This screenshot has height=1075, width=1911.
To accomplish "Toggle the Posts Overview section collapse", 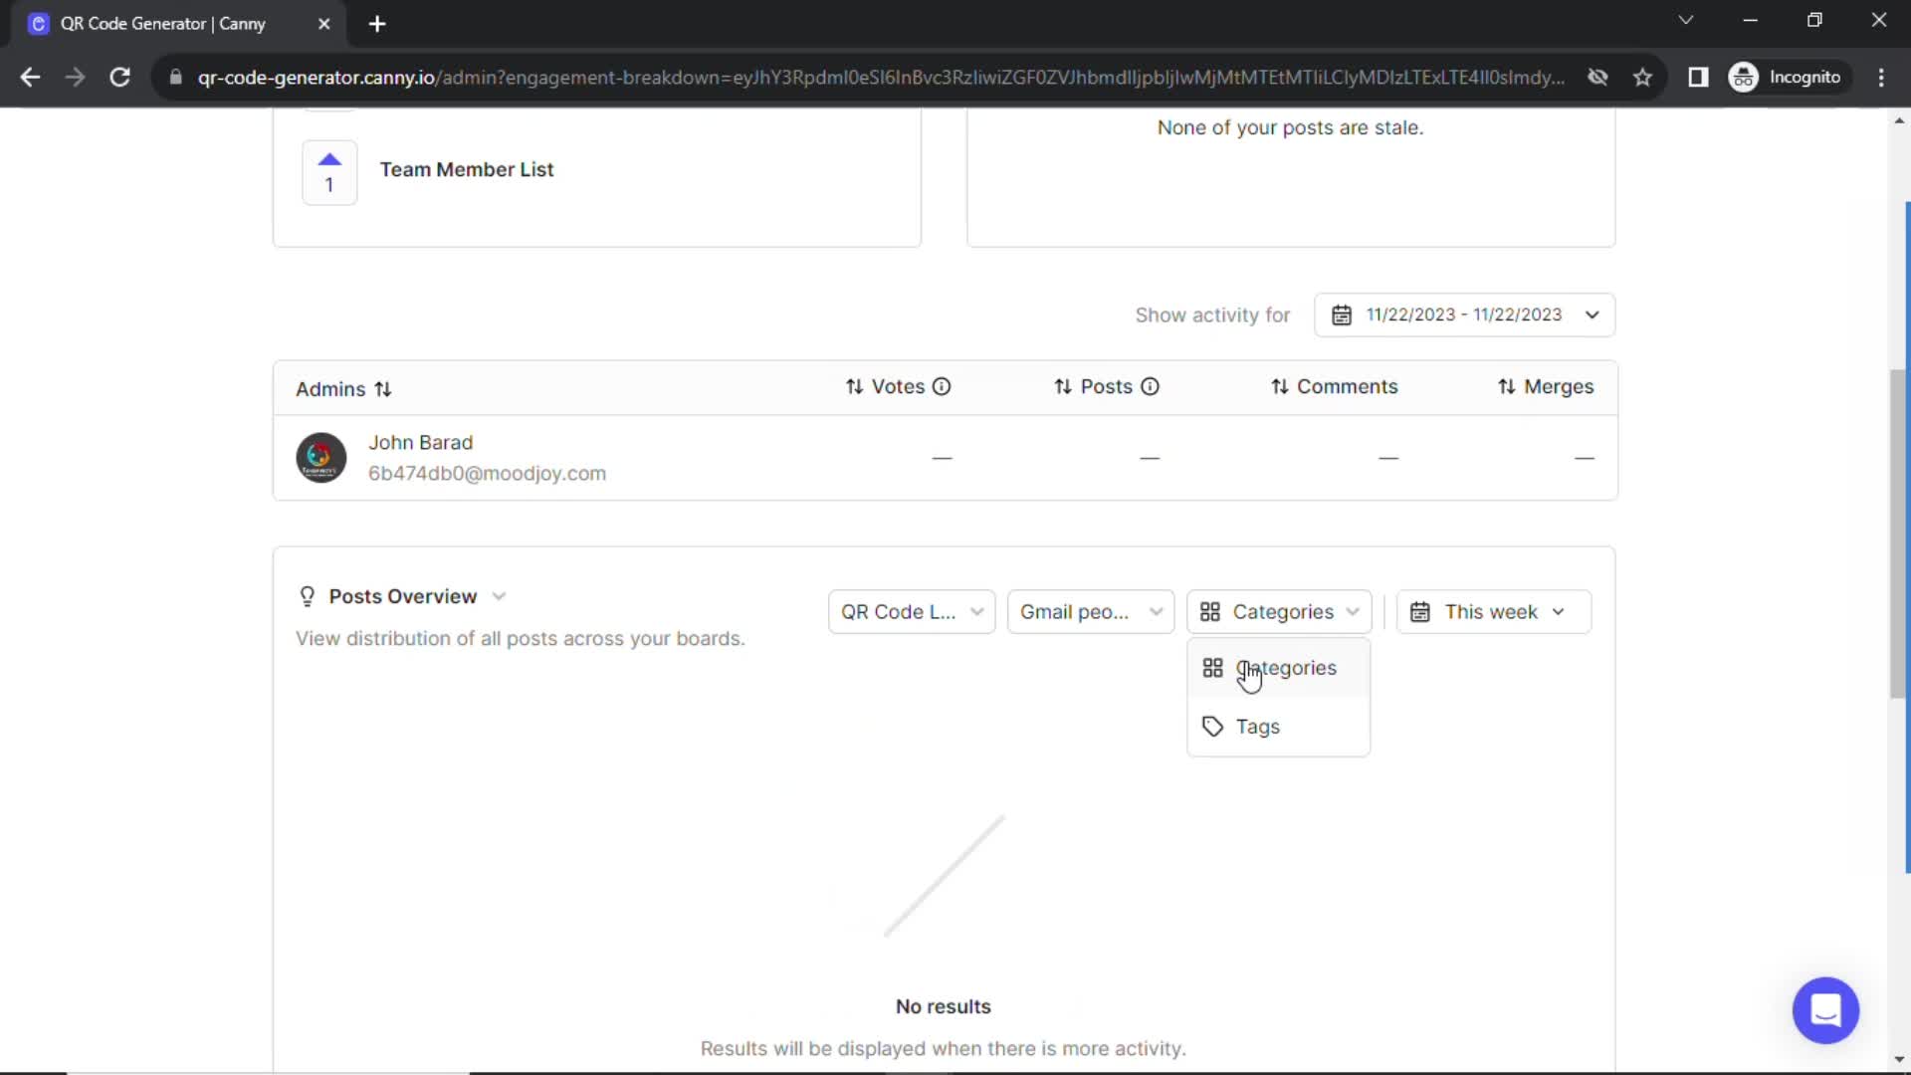I will [498, 596].
